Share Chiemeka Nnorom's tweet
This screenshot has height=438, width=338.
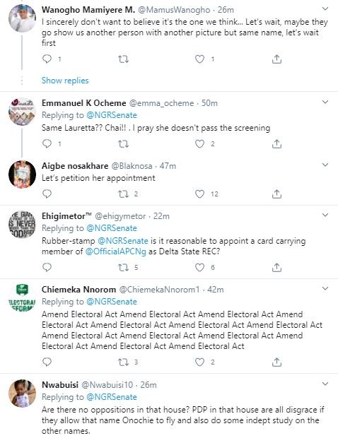(276, 362)
